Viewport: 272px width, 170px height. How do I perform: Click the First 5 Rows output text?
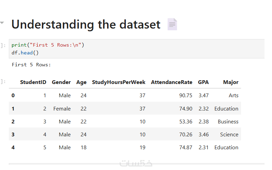pyautogui.click(x=31, y=65)
